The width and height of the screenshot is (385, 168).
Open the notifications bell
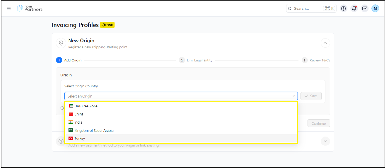click(x=354, y=9)
